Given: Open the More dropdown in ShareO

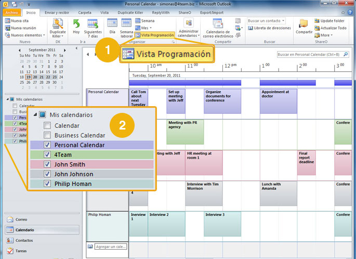Looking at the screenshot, I should [x=324, y=35].
